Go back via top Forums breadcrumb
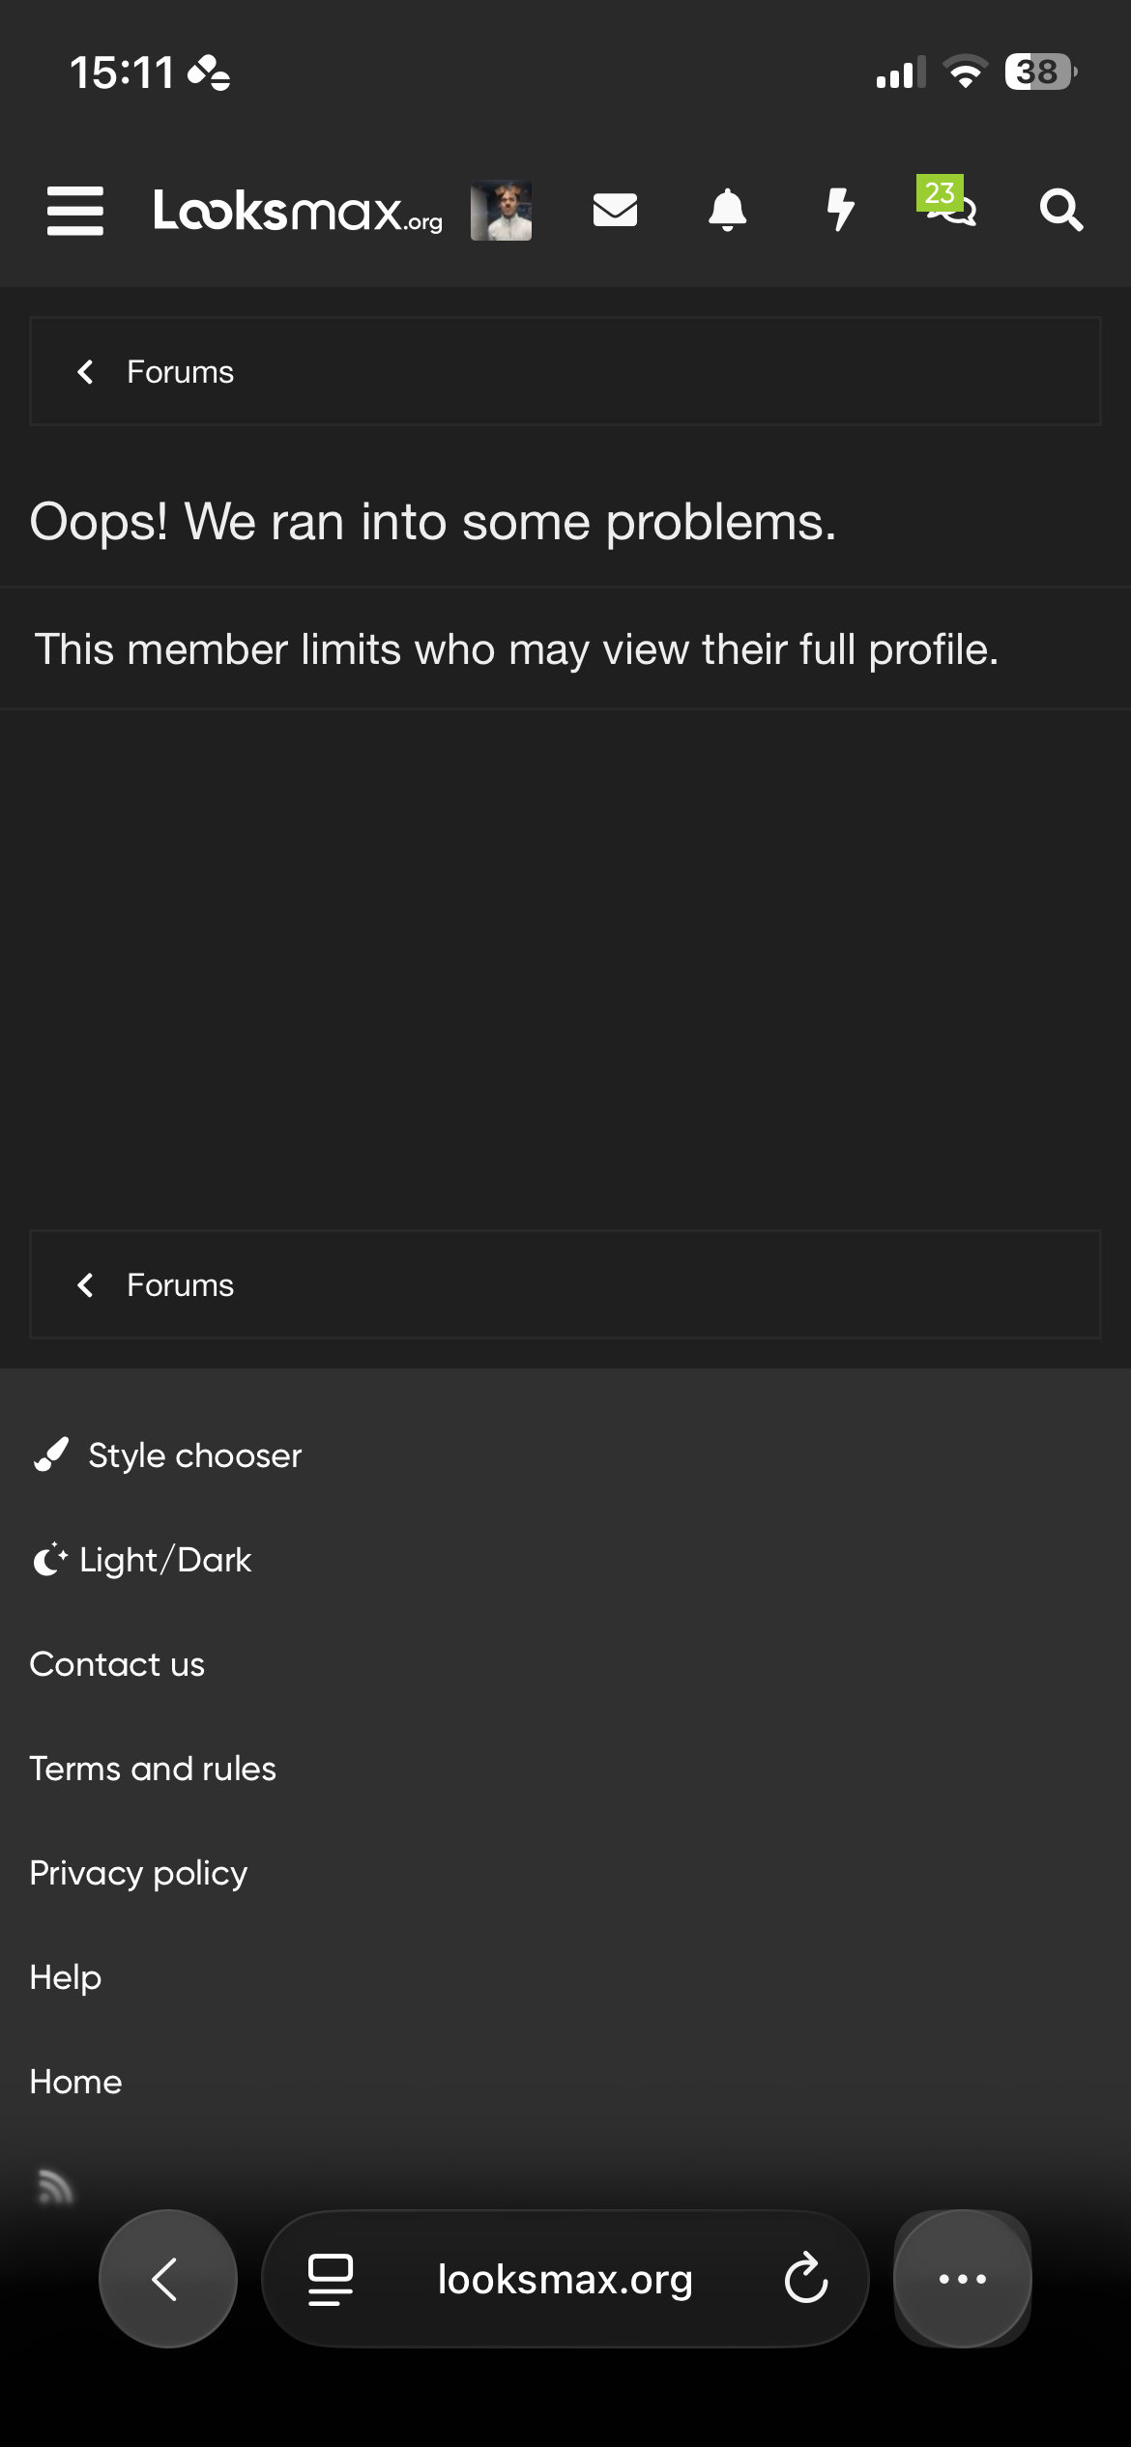This screenshot has width=1131, height=2447. pos(180,372)
